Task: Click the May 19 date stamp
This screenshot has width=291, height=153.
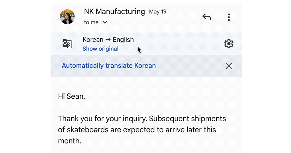Action: pos(157,12)
